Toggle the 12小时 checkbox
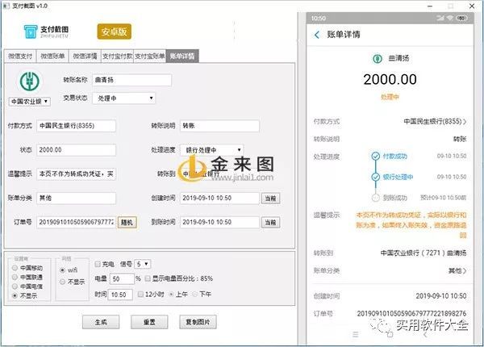 tap(140, 294)
